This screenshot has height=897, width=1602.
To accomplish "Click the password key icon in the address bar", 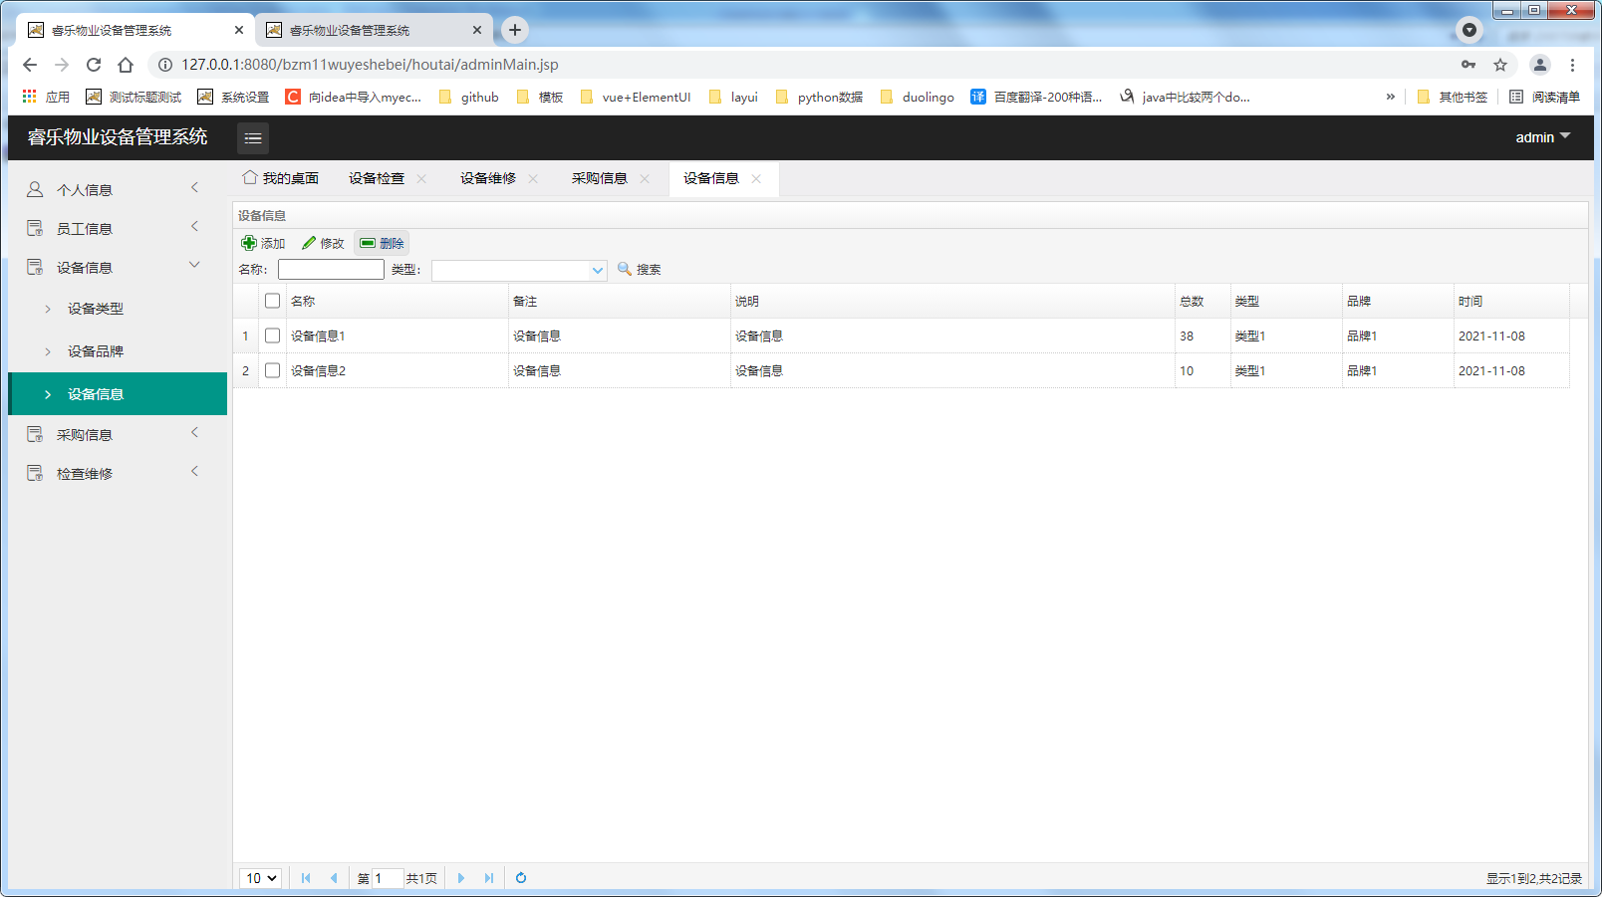I will [x=1468, y=65].
